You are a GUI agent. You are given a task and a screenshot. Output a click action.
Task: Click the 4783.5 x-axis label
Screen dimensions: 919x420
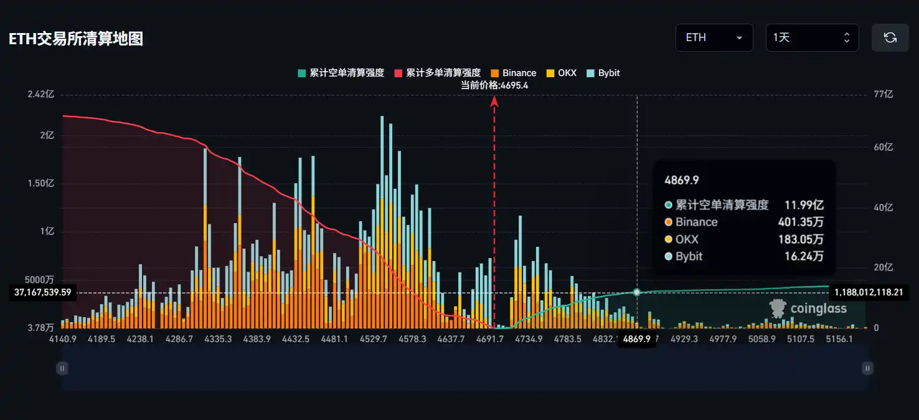(x=567, y=339)
